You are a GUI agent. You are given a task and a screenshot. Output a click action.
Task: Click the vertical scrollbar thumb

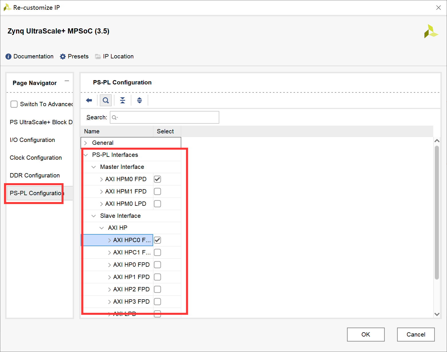coord(437,213)
